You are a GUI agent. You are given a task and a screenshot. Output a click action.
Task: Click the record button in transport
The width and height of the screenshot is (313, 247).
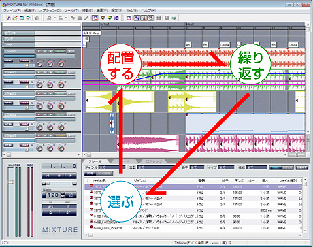[x=59, y=176]
